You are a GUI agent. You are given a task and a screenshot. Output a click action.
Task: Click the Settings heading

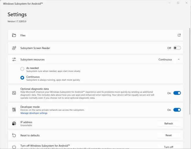click(x=17, y=14)
